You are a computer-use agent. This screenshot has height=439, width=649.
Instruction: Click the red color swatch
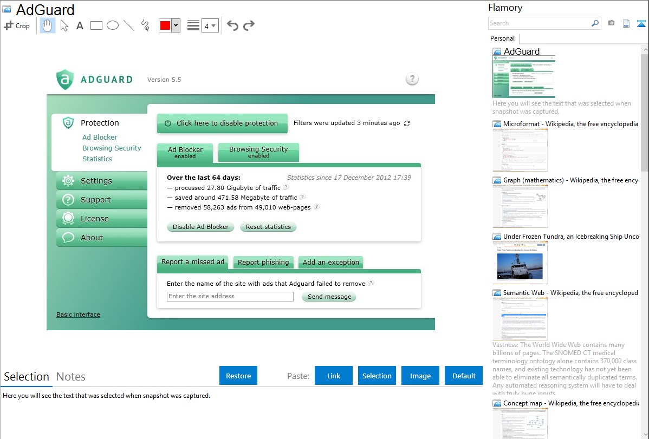pos(165,25)
